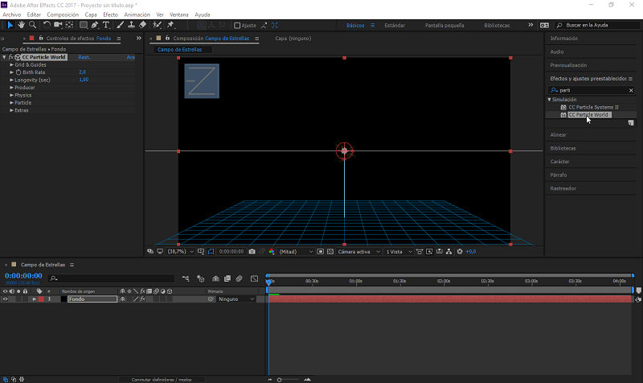This screenshot has width=643, height=383.
Task: Select the Rectangle shape tool
Action: (x=84, y=25)
